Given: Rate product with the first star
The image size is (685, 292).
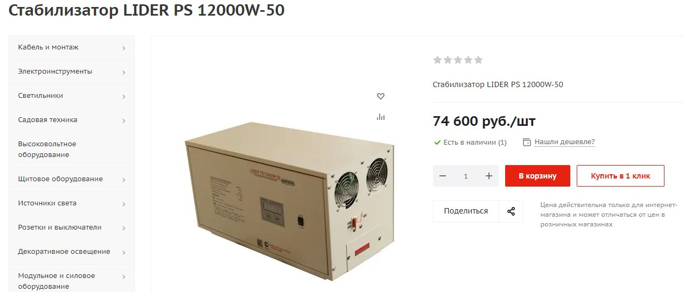Looking at the screenshot, I should coord(438,60).
